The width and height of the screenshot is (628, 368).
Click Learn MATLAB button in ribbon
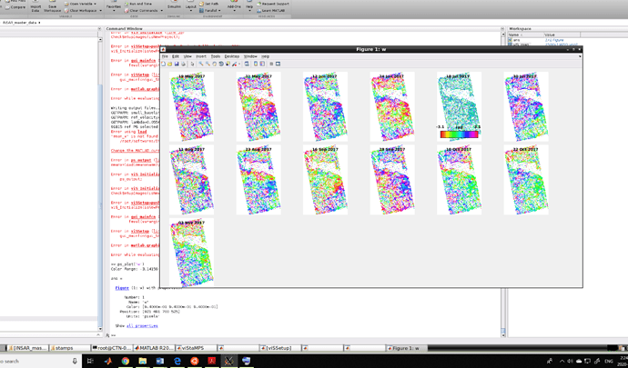coord(271,10)
